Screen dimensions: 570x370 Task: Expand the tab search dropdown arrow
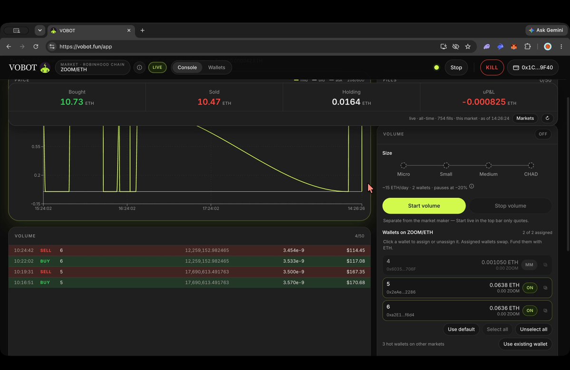pyautogui.click(x=39, y=30)
